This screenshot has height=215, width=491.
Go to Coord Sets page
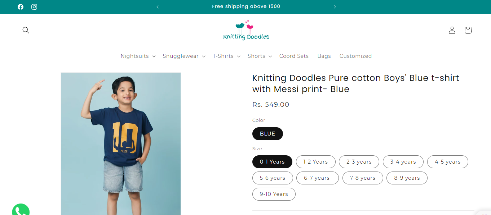click(x=294, y=56)
